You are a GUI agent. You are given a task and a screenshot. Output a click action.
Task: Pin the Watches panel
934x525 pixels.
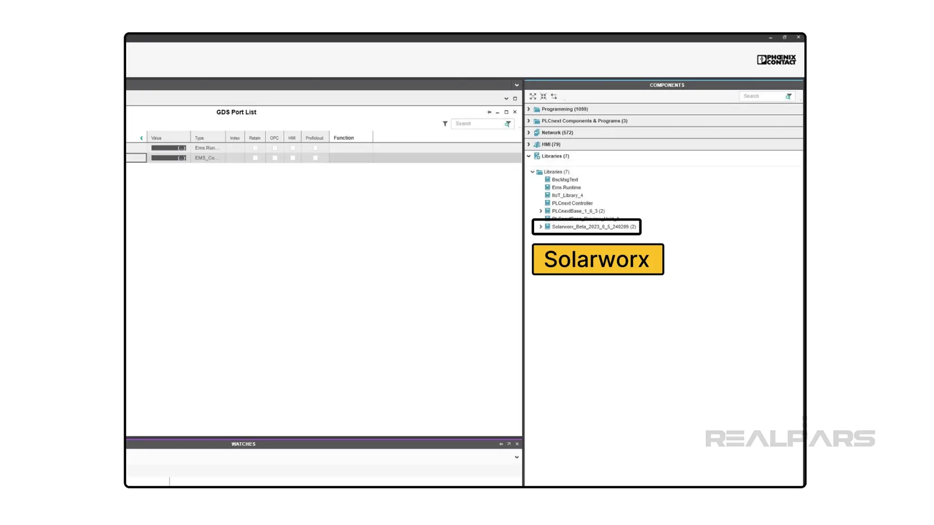click(501, 444)
